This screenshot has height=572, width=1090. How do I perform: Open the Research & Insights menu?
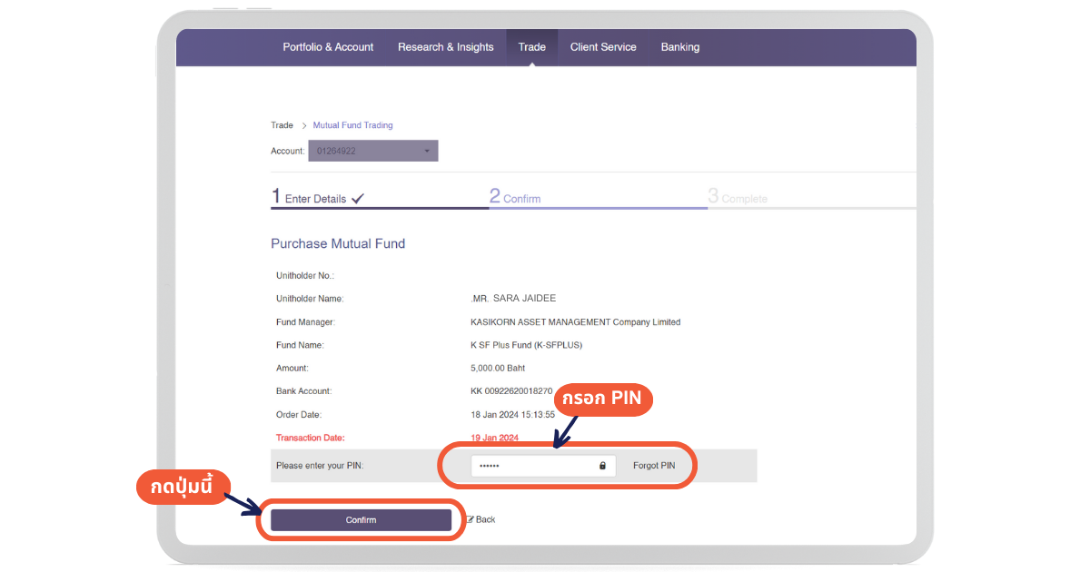[x=445, y=47]
